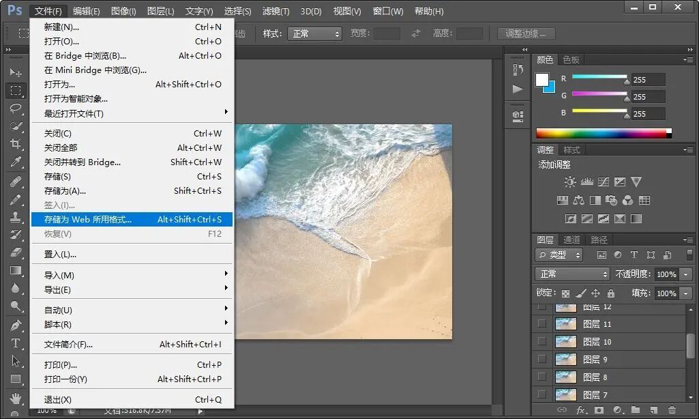Screen dimensions: 699x419
Task: Choose 存储为 Web 所用格式 menu item
Action: (x=132, y=220)
